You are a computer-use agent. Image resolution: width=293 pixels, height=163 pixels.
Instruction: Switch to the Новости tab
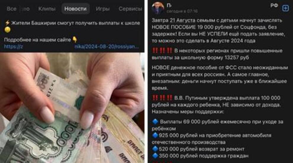pos(75,9)
